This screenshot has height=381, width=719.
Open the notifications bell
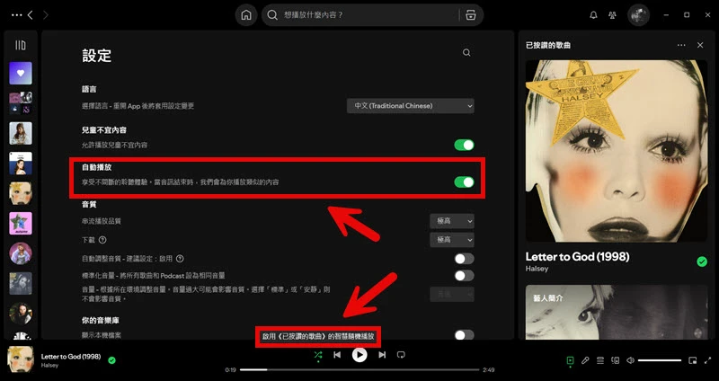(593, 15)
